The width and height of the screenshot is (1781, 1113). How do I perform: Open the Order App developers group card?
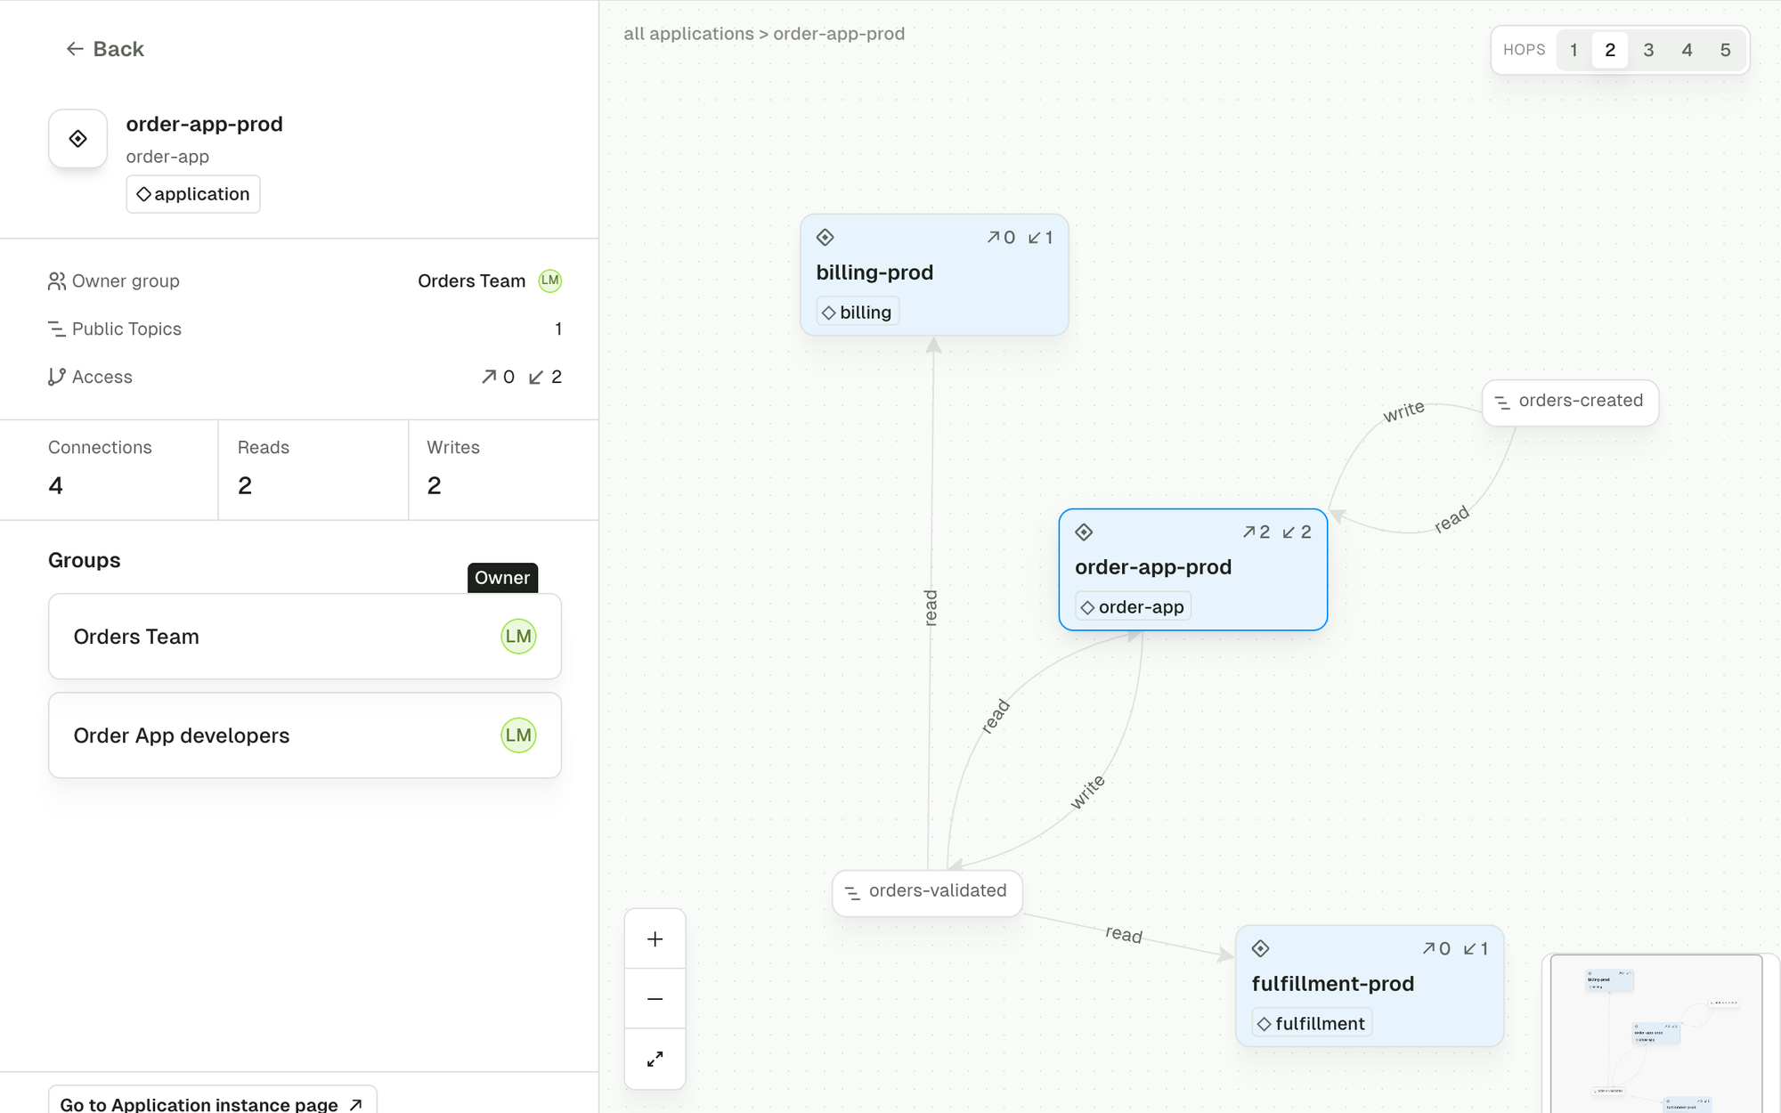click(x=305, y=735)
